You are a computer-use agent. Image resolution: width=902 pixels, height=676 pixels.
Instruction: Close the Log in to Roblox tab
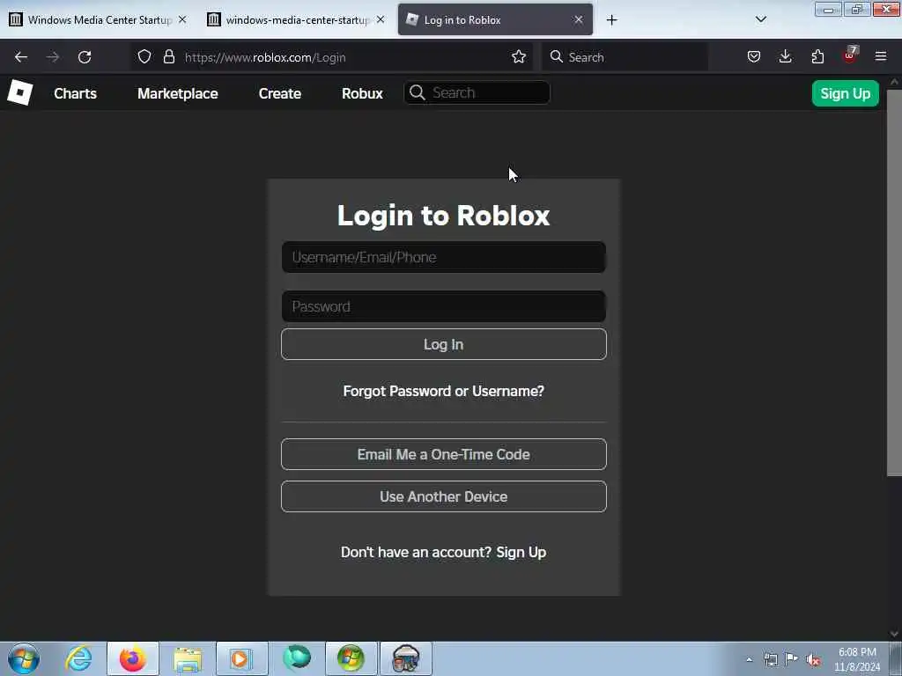(x=579, y=19)
